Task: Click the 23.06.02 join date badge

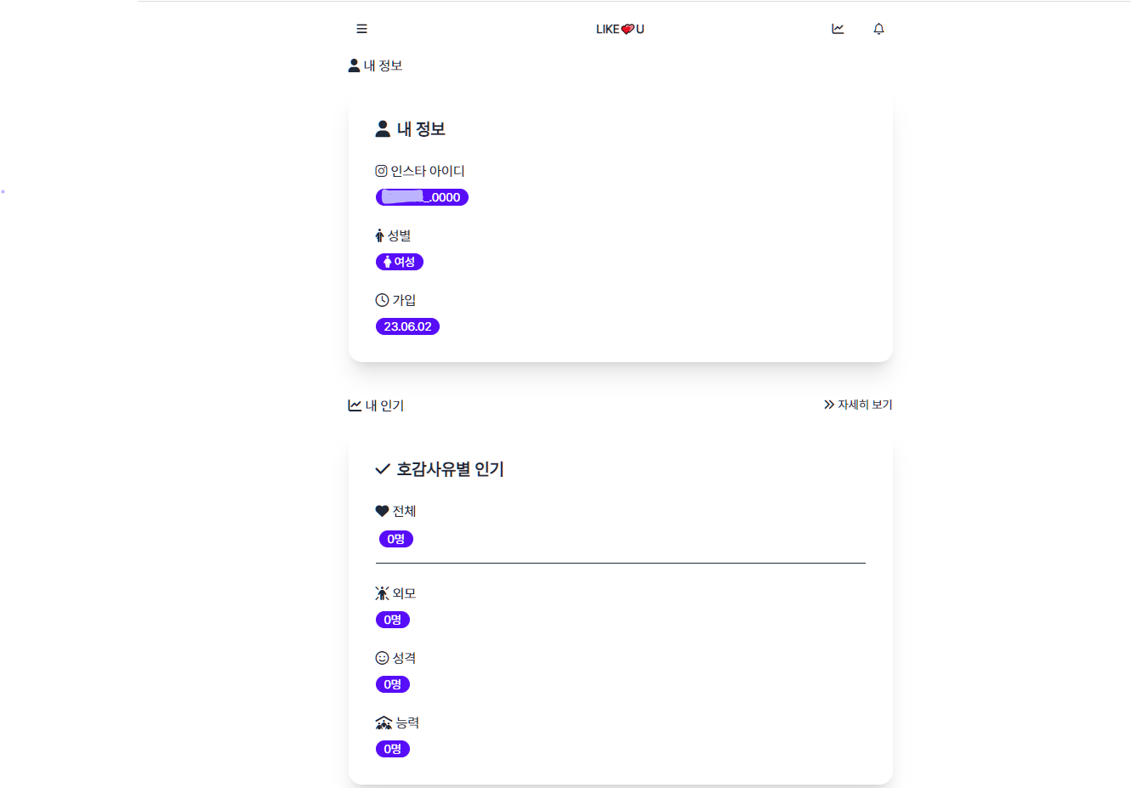Action: (x=407, y=326)
